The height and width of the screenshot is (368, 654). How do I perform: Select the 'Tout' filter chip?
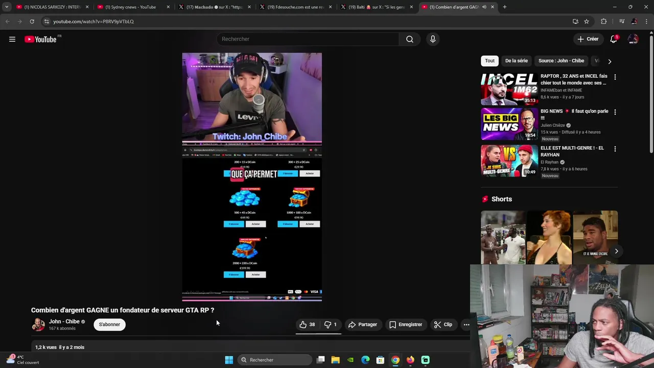489,61
